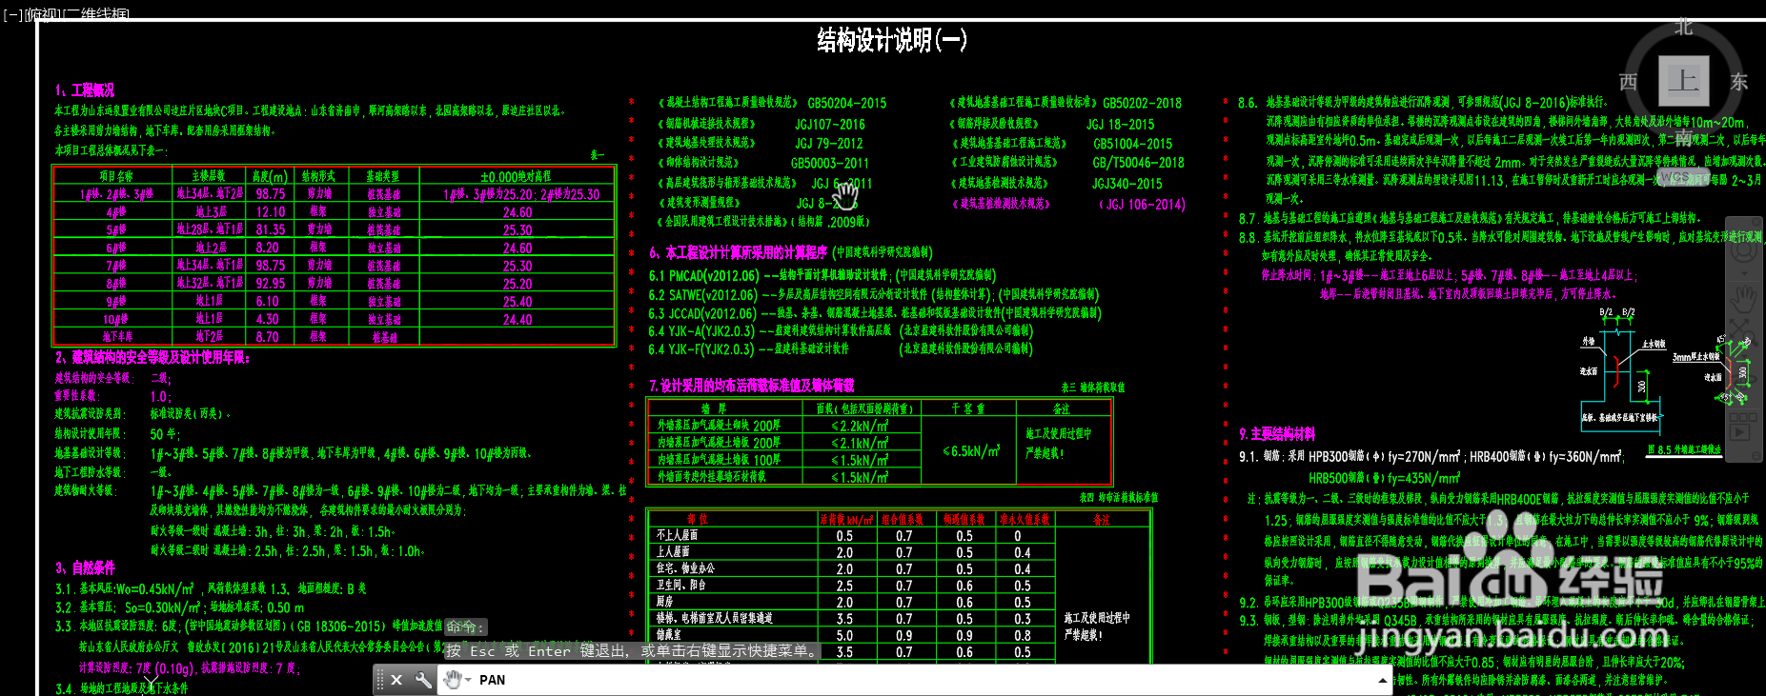Click table header ±0.000绝对高程
This screenshot has width=1766, height=696.
click(x=516, y=176)
